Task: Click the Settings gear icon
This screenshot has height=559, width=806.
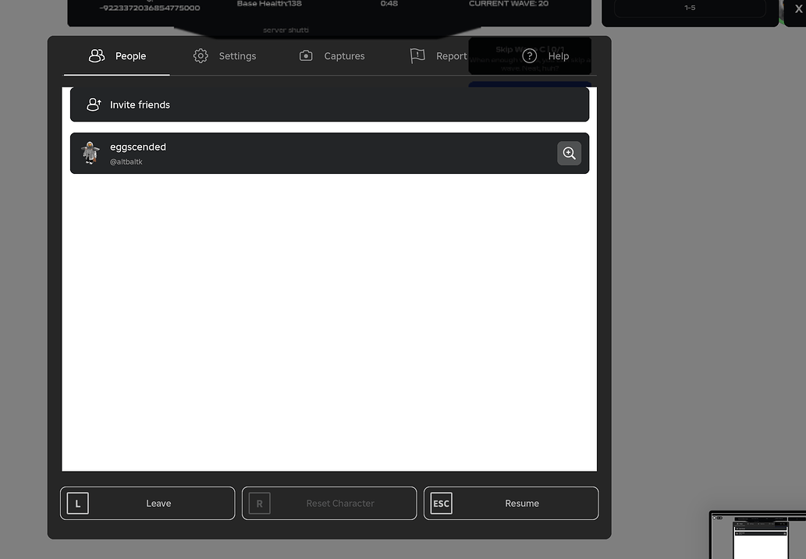Action: click(201, 55)
